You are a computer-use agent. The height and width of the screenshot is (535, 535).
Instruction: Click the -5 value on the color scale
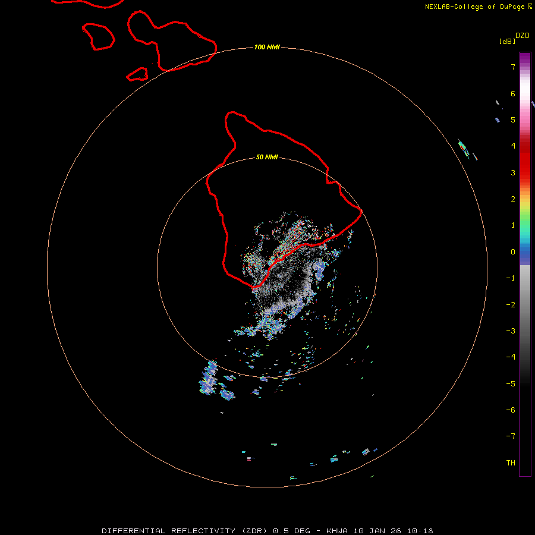[511, 384]
